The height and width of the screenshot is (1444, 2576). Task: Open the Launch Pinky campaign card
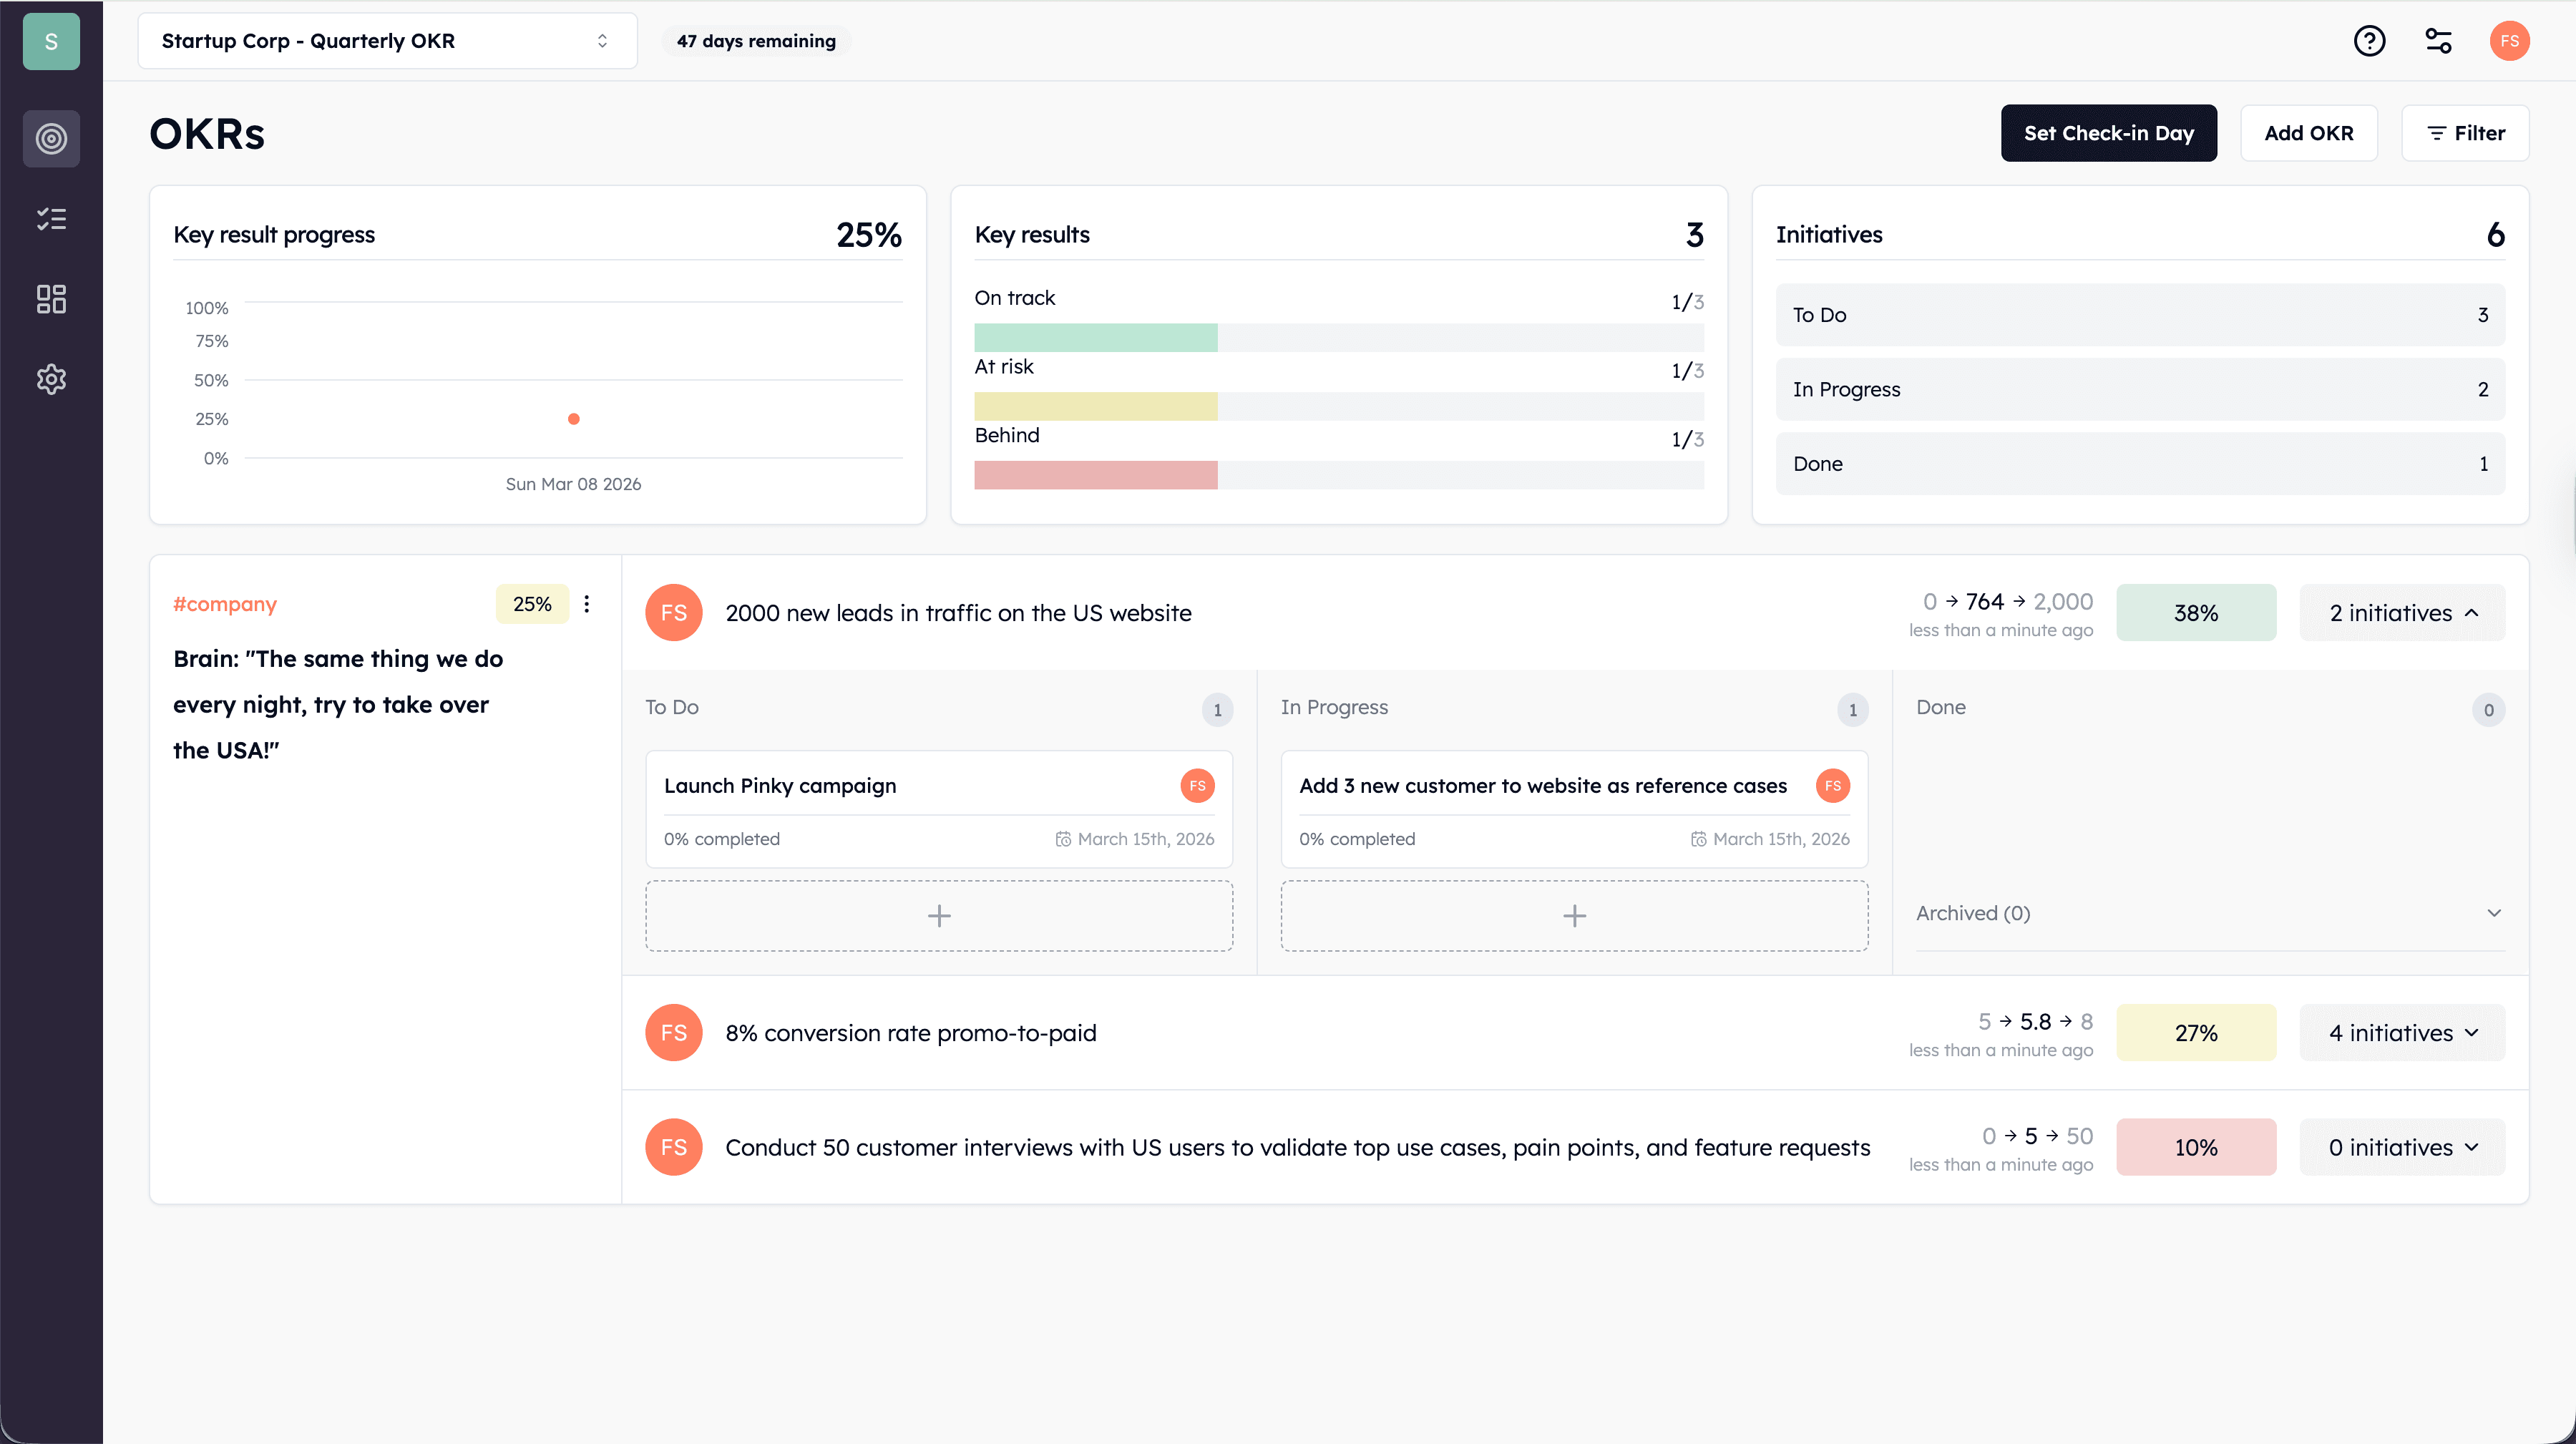click(x=939, y=809)
